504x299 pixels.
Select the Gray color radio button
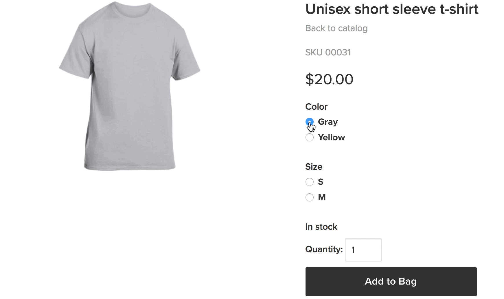click(309, 122)
